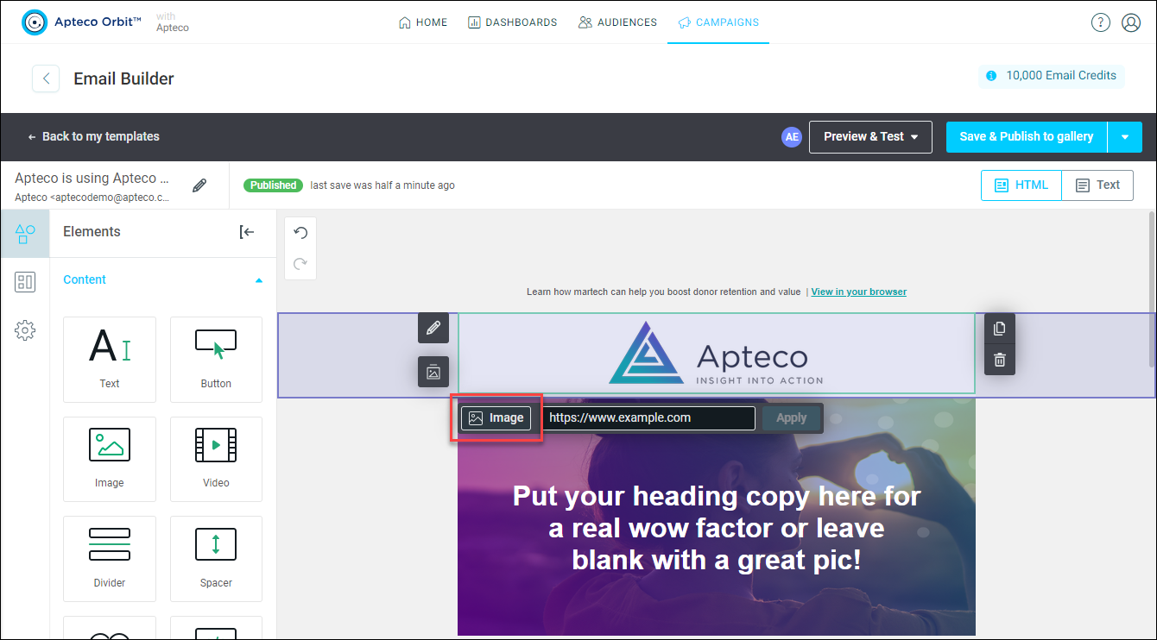The height and width of the screenshot is (640, 1157).
Task: Click Back to my templates
Action: pyautogui.click(x=93, y=136)
